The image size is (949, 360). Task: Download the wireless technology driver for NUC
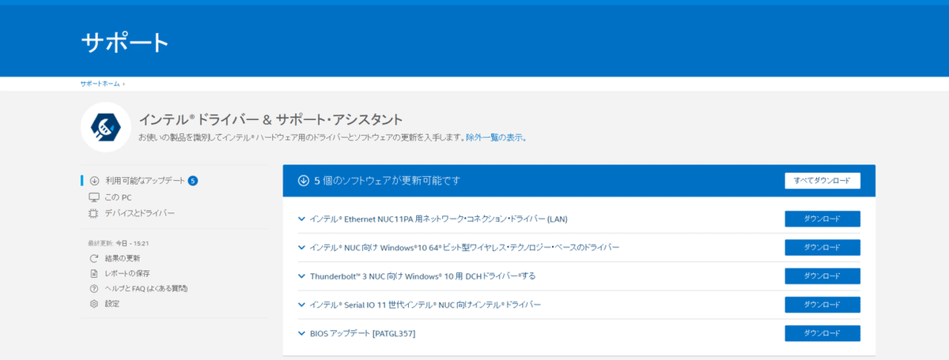[822, 247]
